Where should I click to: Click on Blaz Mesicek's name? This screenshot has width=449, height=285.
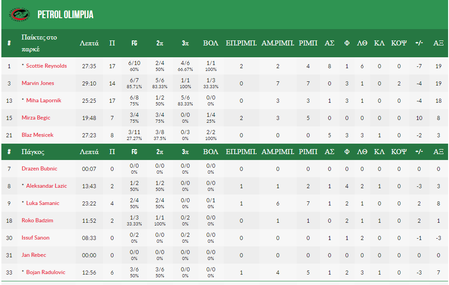37,135
